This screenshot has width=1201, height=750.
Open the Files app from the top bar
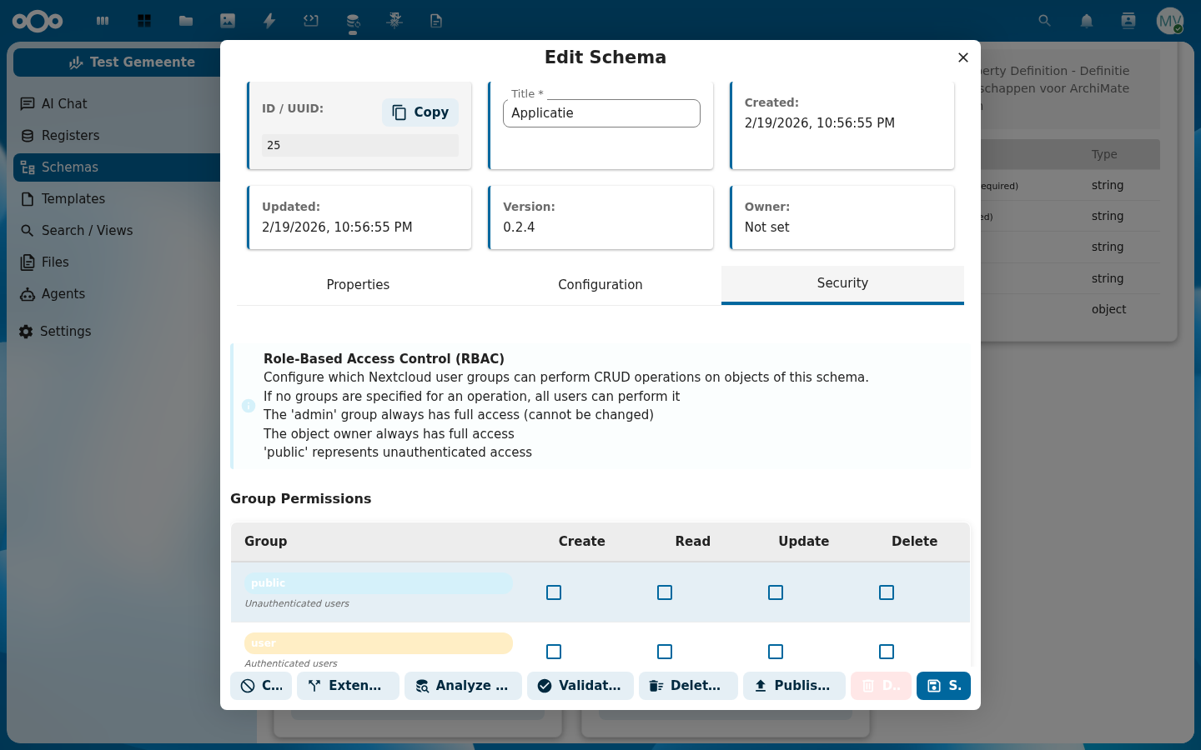coord(186,21)
